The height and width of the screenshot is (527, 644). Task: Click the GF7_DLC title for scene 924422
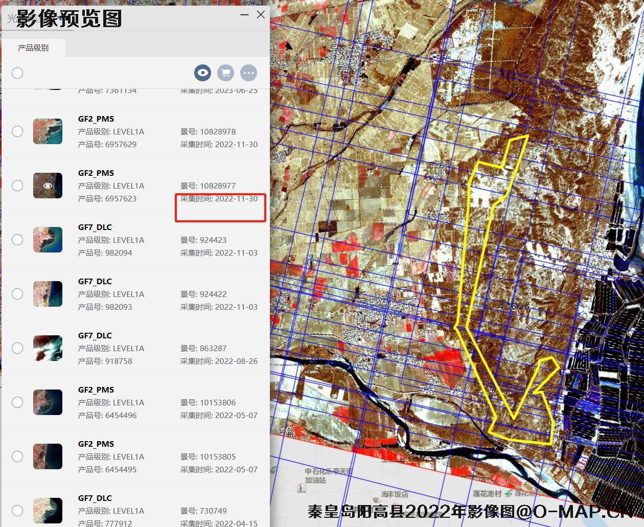(95, 281)
